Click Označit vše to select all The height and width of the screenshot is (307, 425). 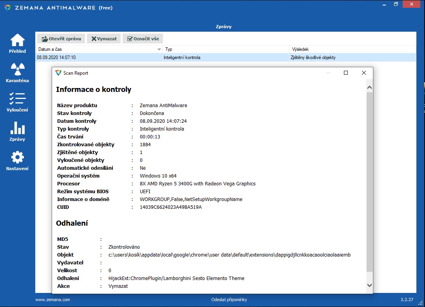pyautogui.click(x=143, y=39)
